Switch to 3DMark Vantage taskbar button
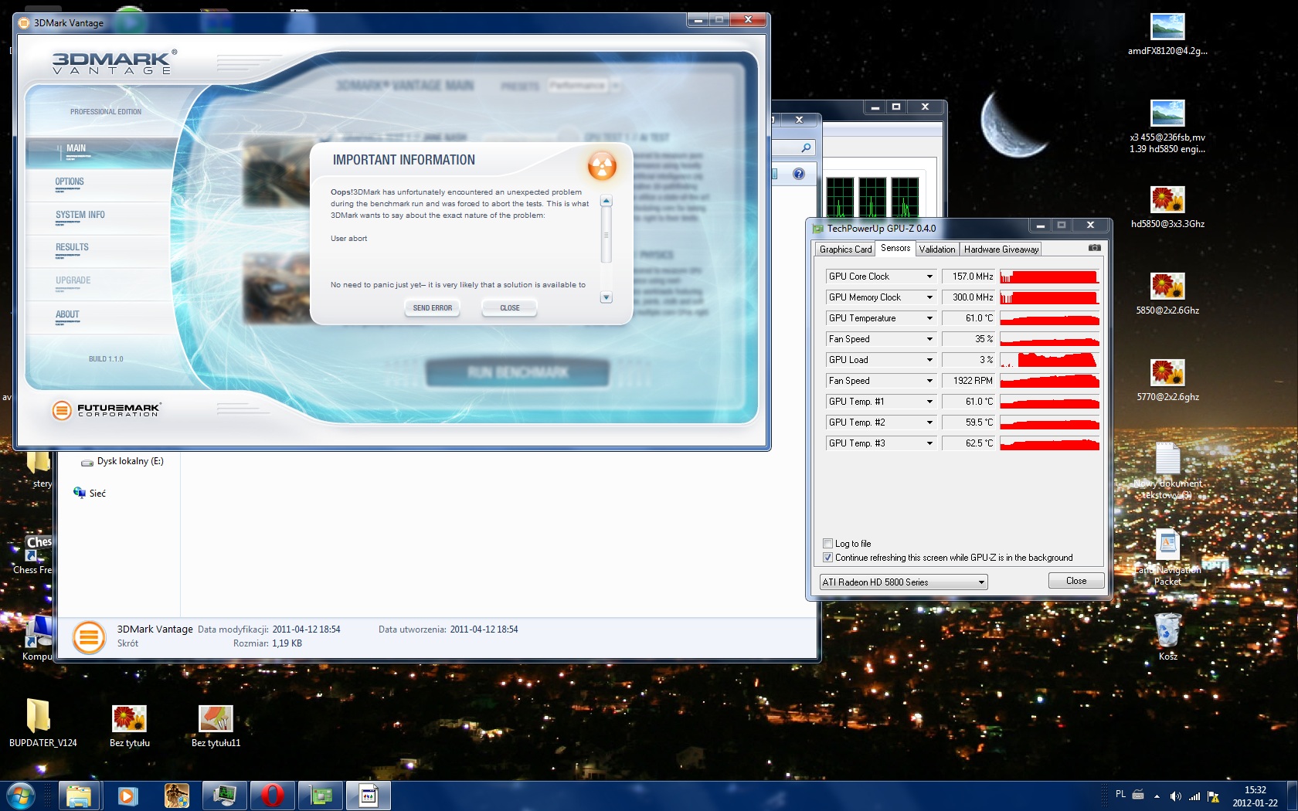The width and height of the screenshot is (1298, 811). pos(369,796)
